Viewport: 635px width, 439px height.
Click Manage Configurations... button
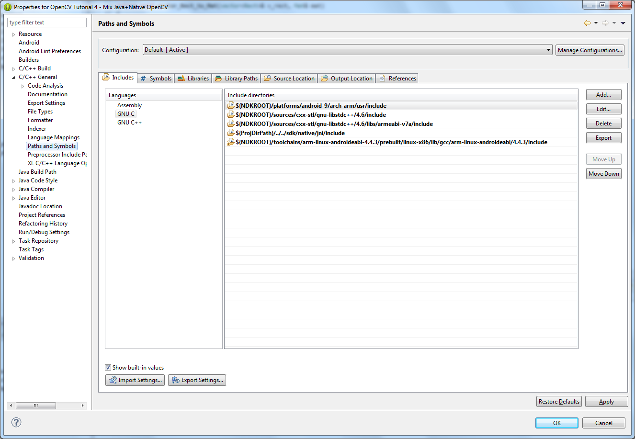pyautogui.click(x=590, y=50)
